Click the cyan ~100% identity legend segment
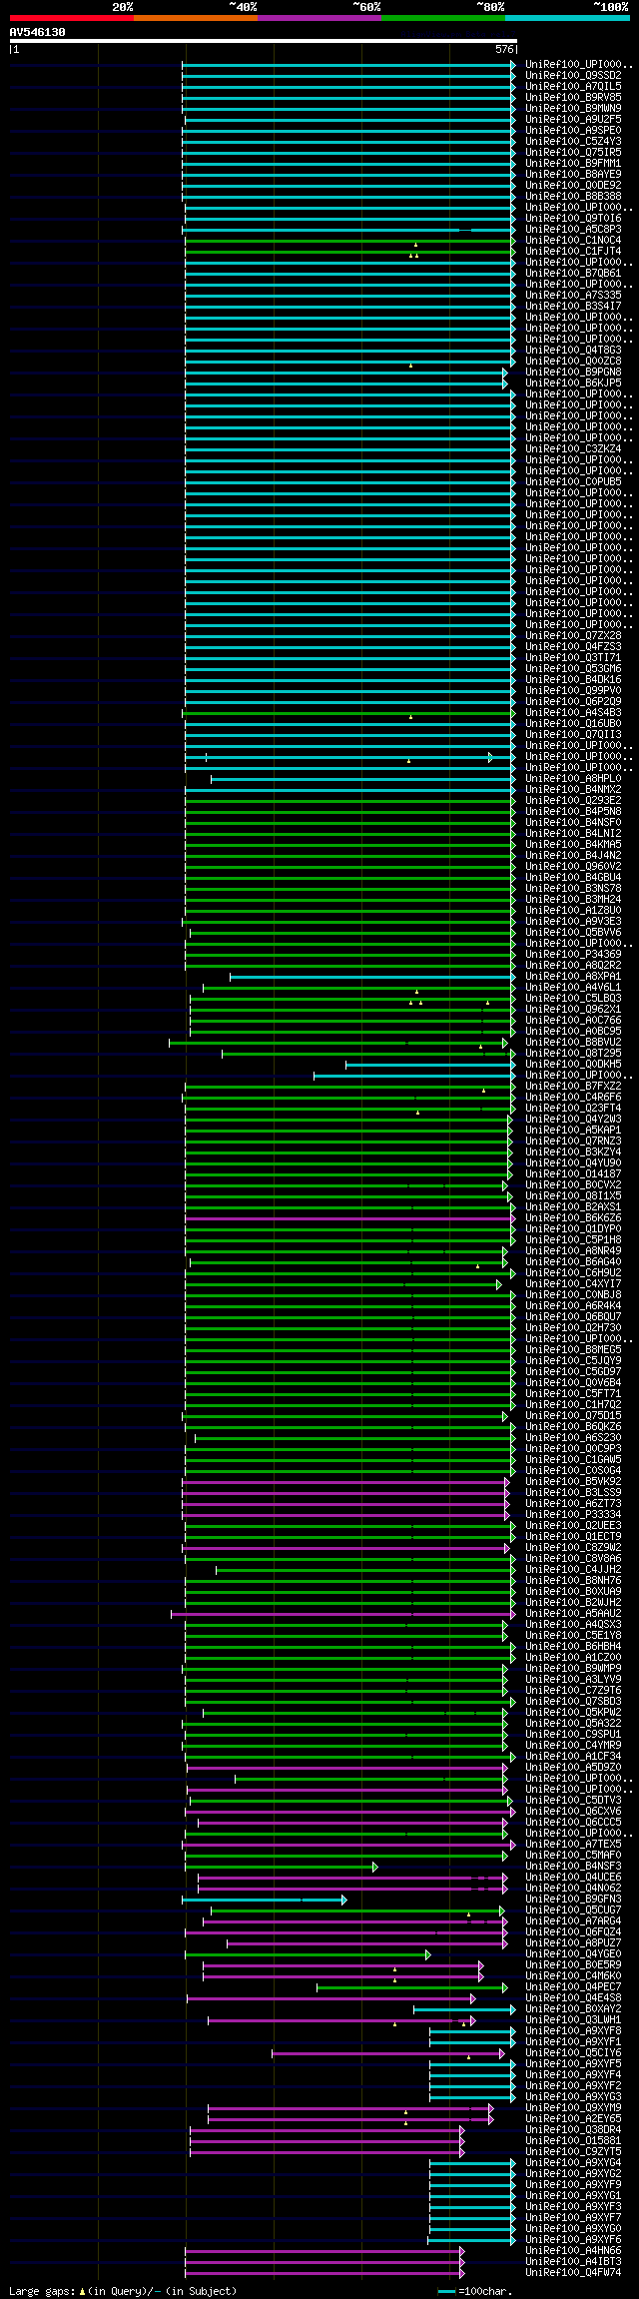This screenshot has width=639, height=2299. 567,18
